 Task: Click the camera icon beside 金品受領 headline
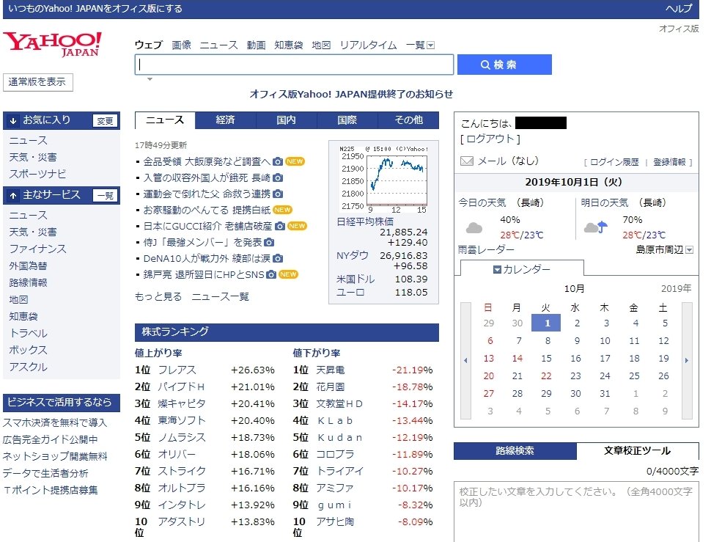click(x=278, y=161)
